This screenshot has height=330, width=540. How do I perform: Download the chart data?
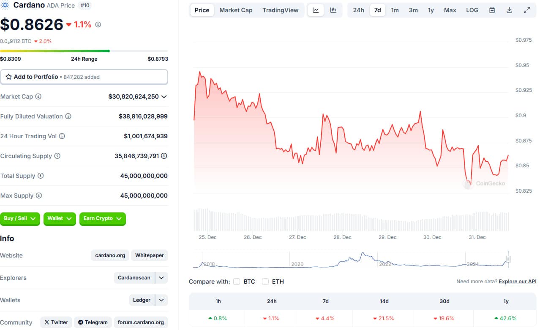tap(509, 10)
